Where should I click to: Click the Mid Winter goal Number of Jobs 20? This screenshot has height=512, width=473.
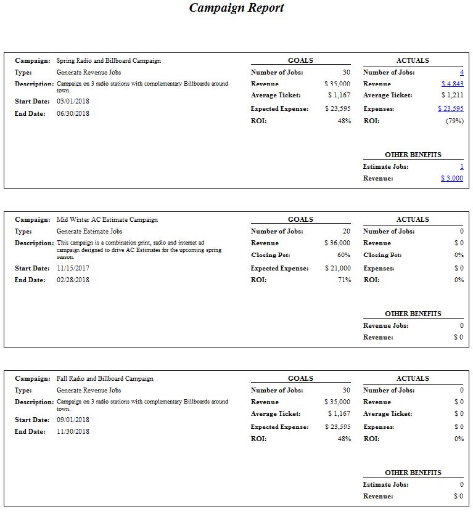(x=347, y=231)
